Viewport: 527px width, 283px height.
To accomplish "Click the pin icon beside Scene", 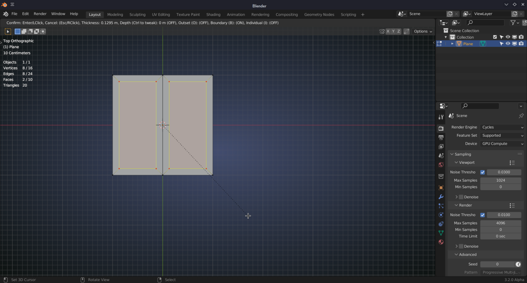I will (521, 116).
